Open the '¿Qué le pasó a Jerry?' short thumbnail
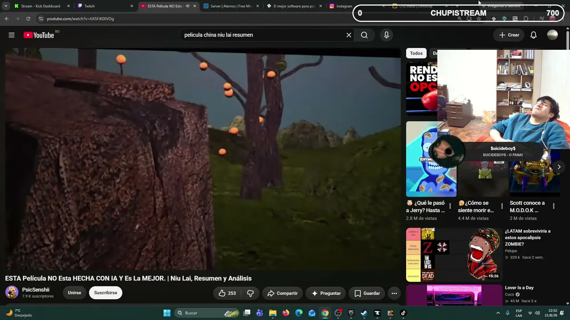The height and width of the screenshot is (320, 570). (431, 159)
